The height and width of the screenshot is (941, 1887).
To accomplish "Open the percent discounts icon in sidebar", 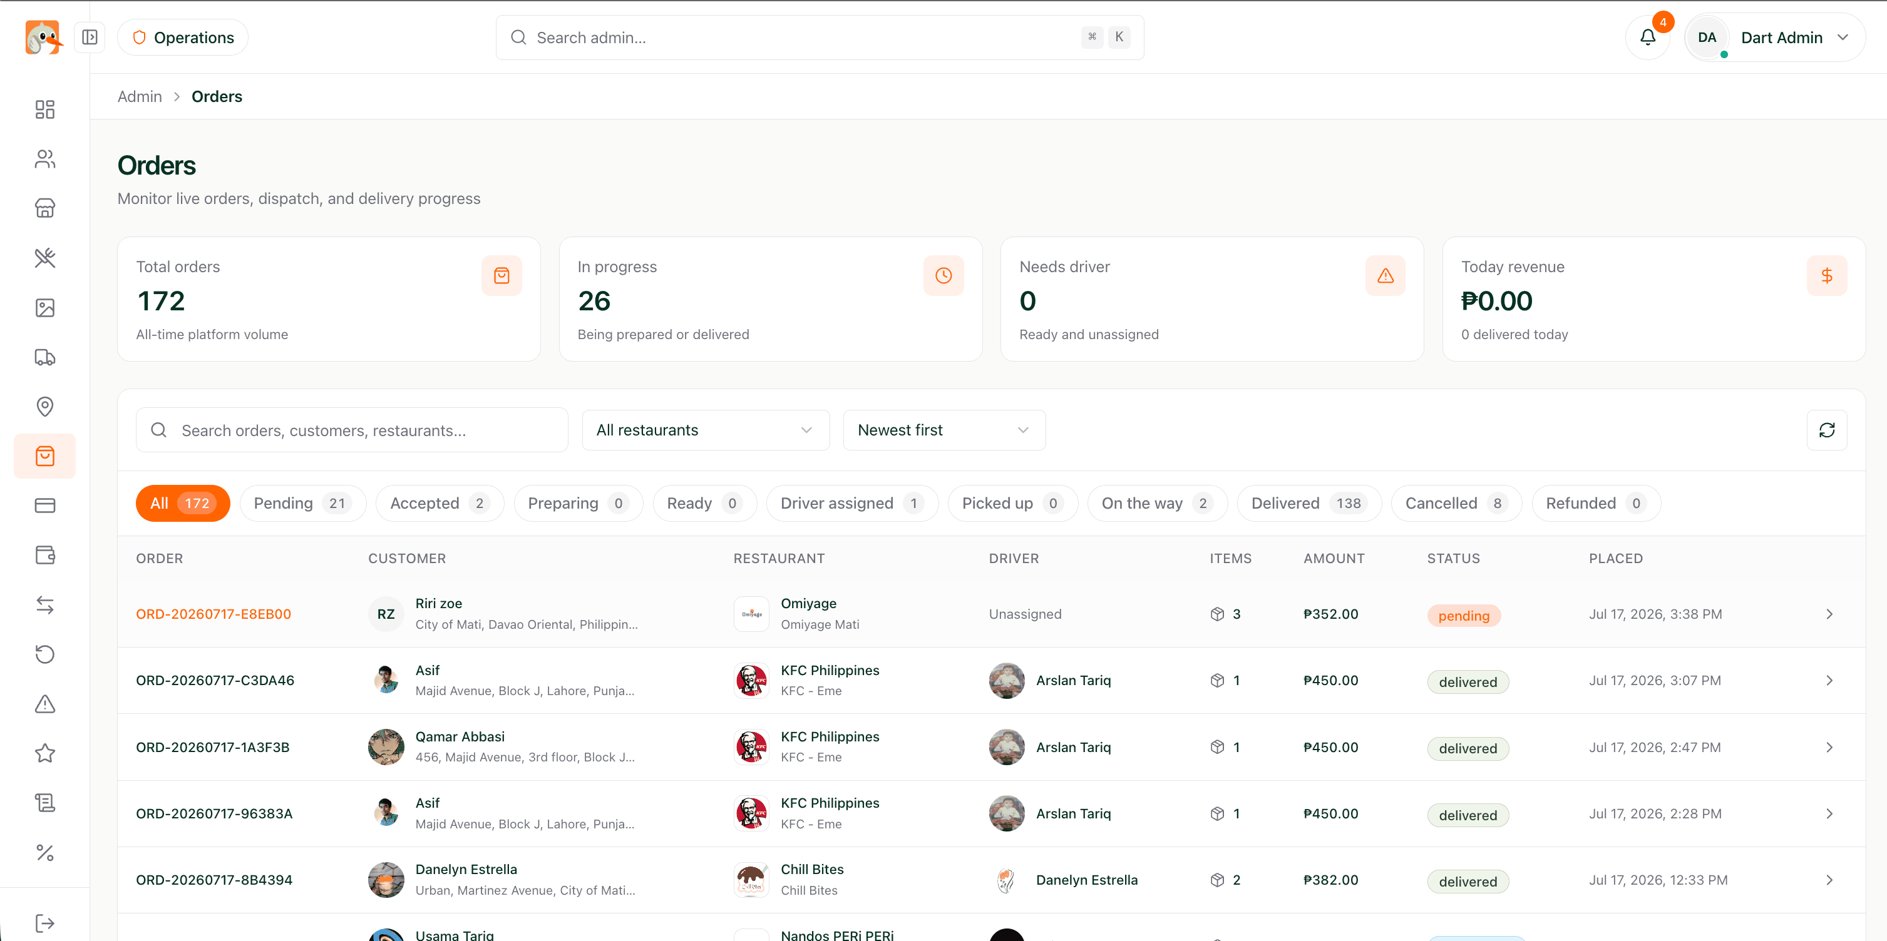I will point(44,852).
